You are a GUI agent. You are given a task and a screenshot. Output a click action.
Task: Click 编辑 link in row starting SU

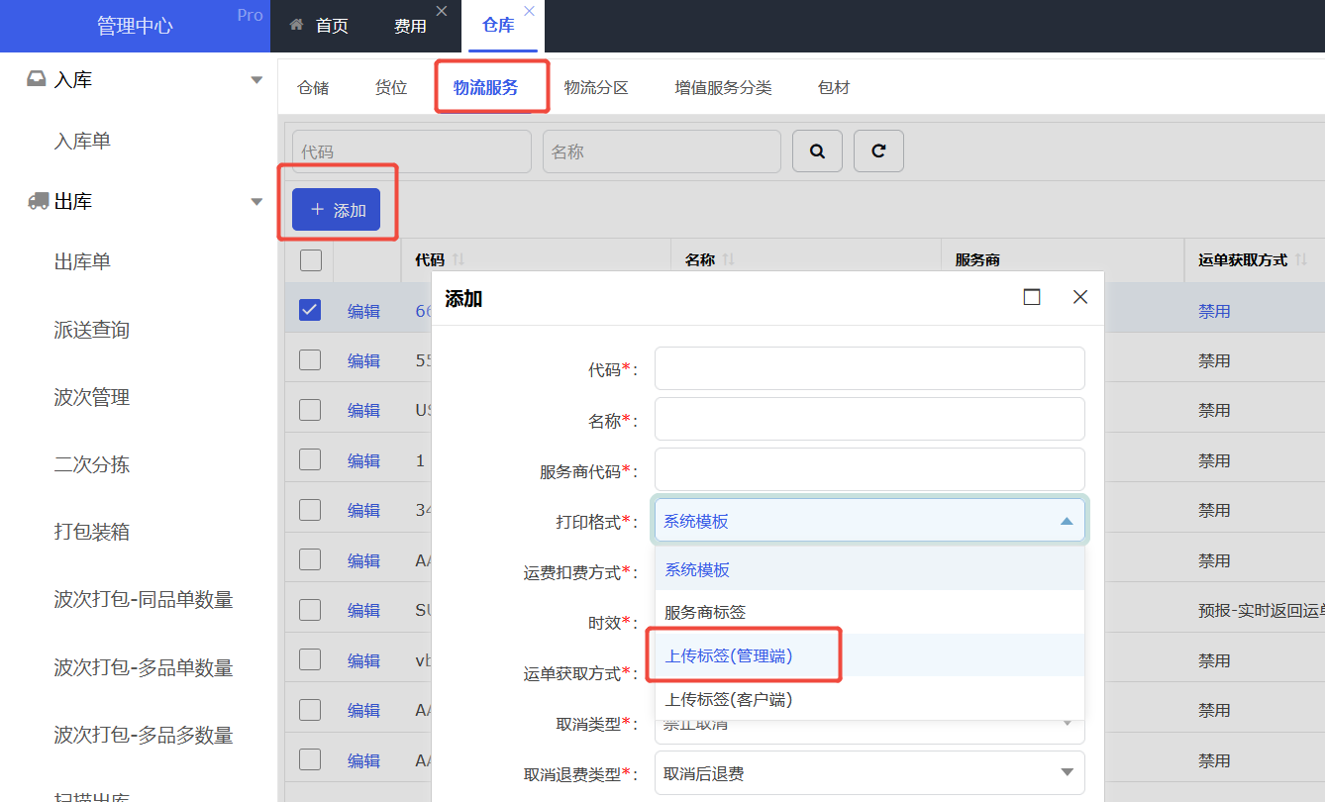(363, 610)
